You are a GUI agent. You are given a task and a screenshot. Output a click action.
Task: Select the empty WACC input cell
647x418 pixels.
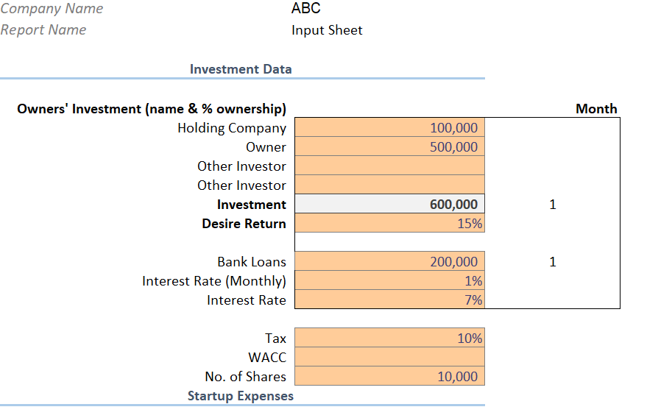[389, 356]
